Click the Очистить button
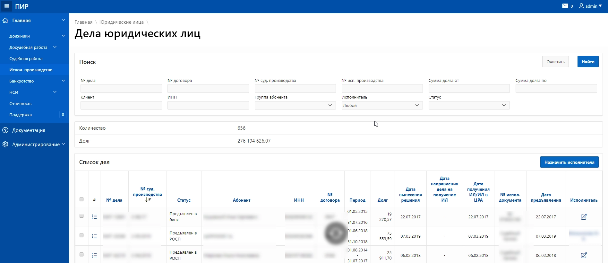Screen dimensions: 608x263 pyautogui.click(x=555, y=62)
